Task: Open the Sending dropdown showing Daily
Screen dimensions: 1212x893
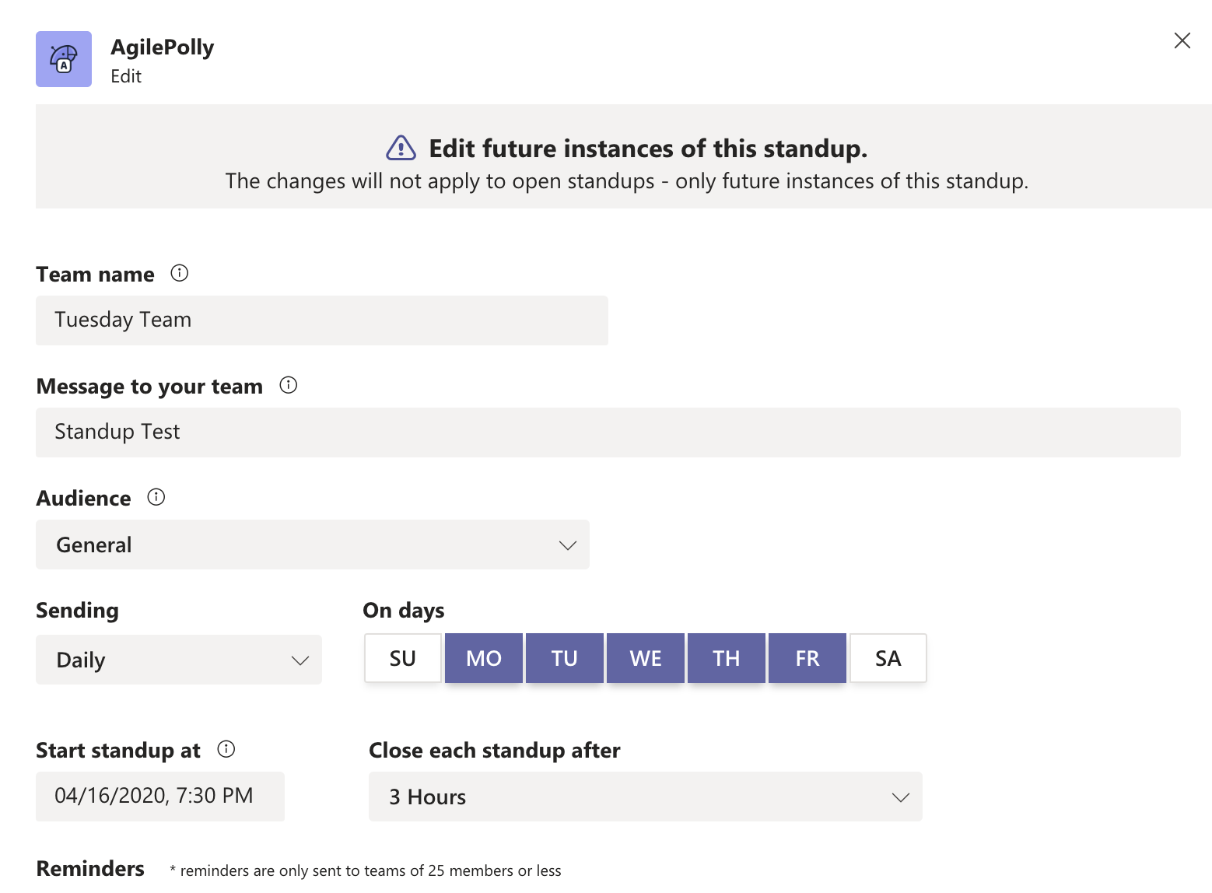Action: [179, 660]
